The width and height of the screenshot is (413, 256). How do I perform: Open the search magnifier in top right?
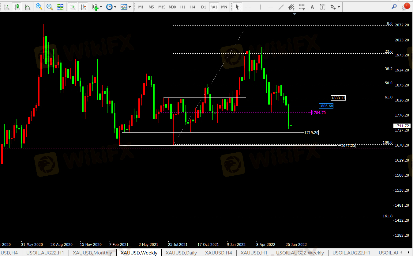click(x=394, y=7)
